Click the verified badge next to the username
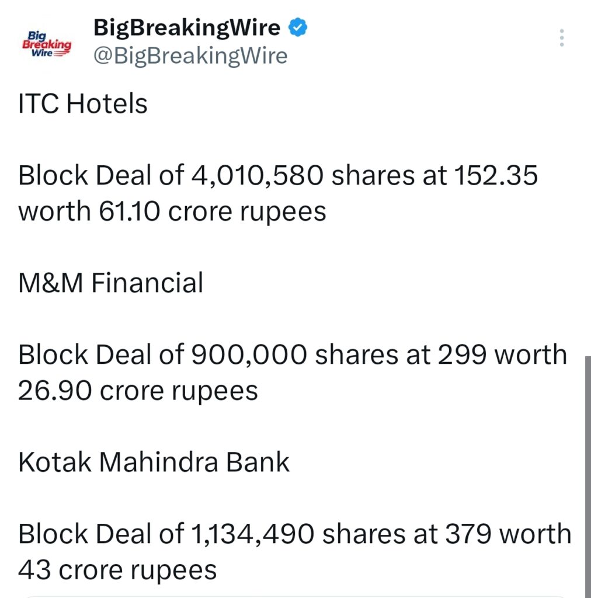 point(298,26)
